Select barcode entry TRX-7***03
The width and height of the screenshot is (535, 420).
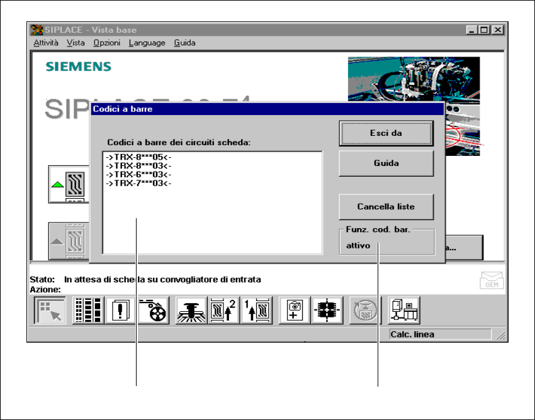(x=138, y=184)
